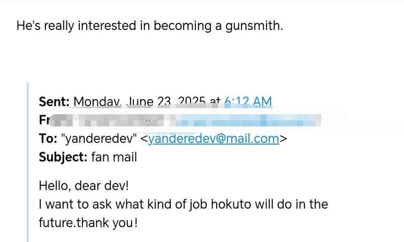Click the reply text about becoming a gunsmith

[x=149, y=26]
